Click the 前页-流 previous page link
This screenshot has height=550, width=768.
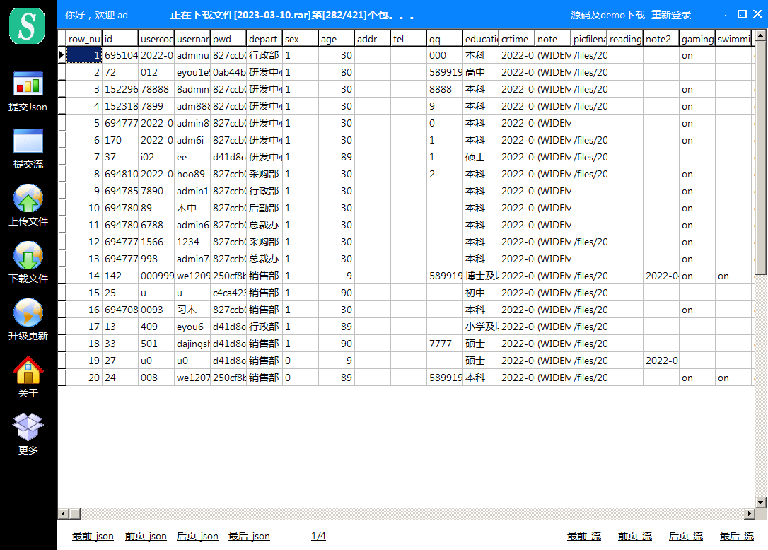coord(635,537)
